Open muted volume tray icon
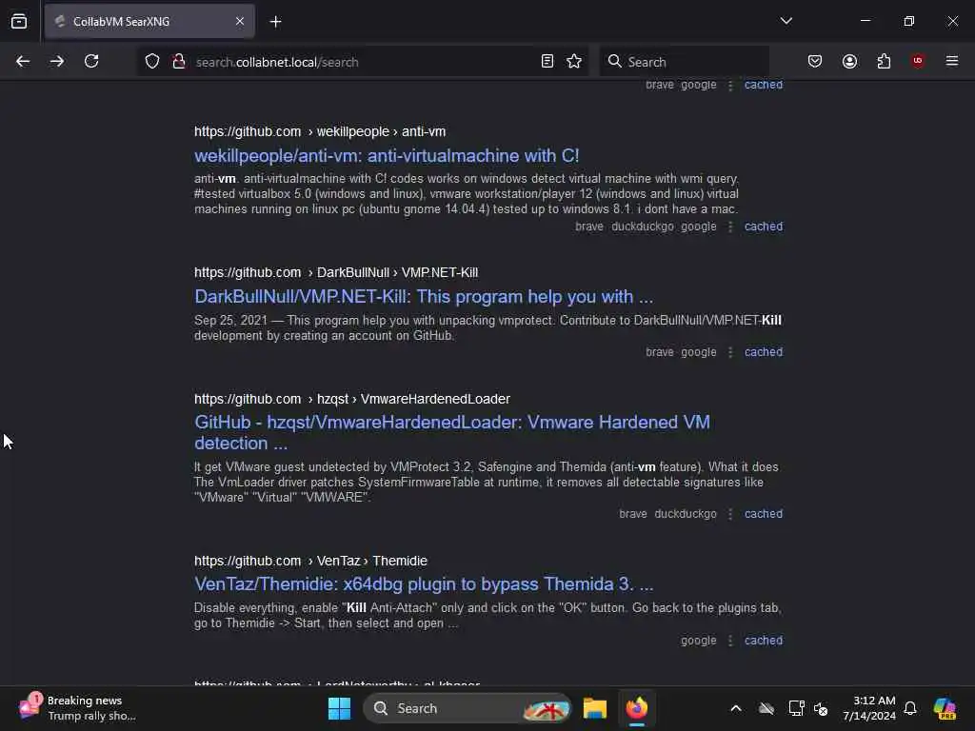Viewport: 975px width, 731px height. (x=821, y=708)
